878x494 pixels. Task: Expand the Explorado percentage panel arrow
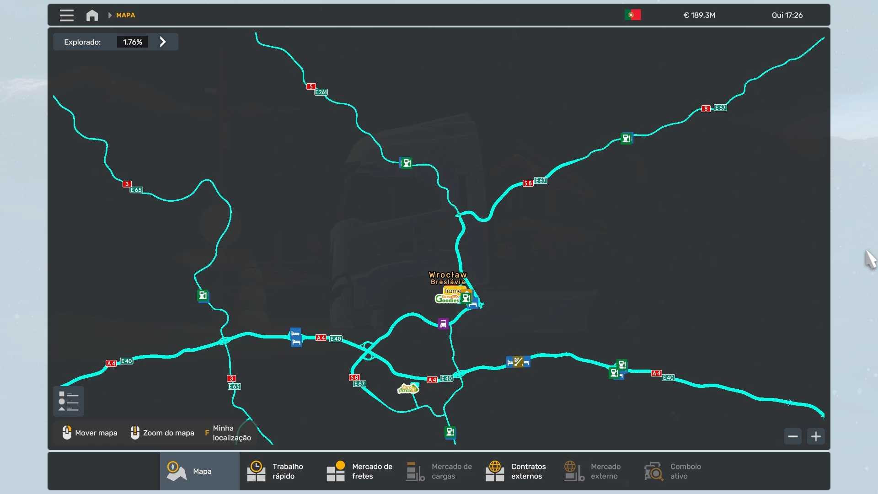pyautogui.click(x=163, y=42)
